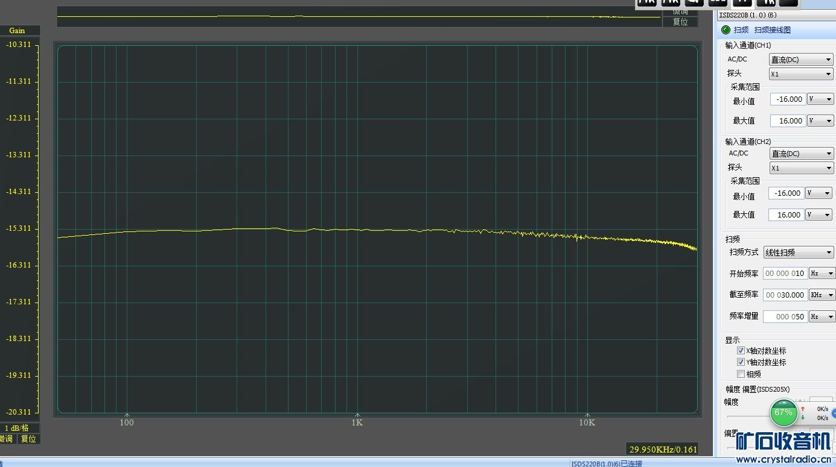Open the 截至频率 KHz unit dropdown

(x=822, y=295)
